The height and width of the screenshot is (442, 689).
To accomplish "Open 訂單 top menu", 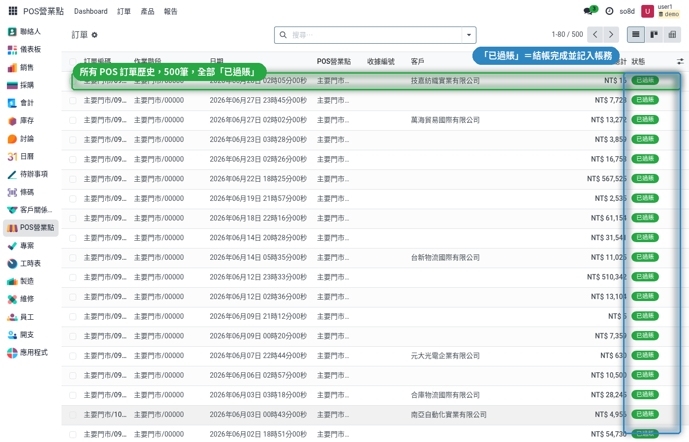I will point(124,11).
